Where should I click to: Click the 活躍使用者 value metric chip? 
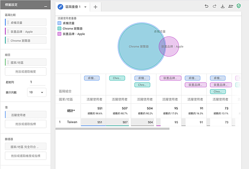[x=26, y=115]
